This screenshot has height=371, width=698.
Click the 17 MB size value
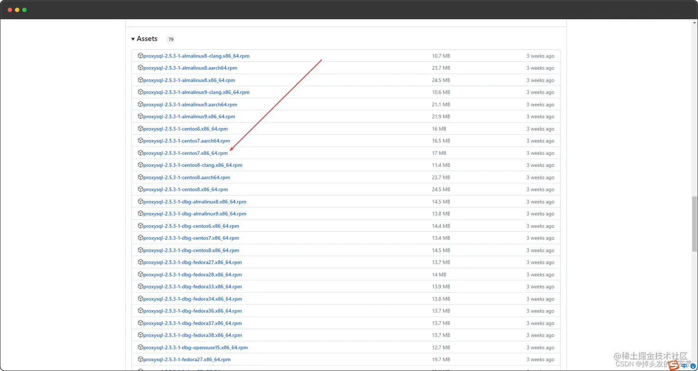[x=439, y=153]
